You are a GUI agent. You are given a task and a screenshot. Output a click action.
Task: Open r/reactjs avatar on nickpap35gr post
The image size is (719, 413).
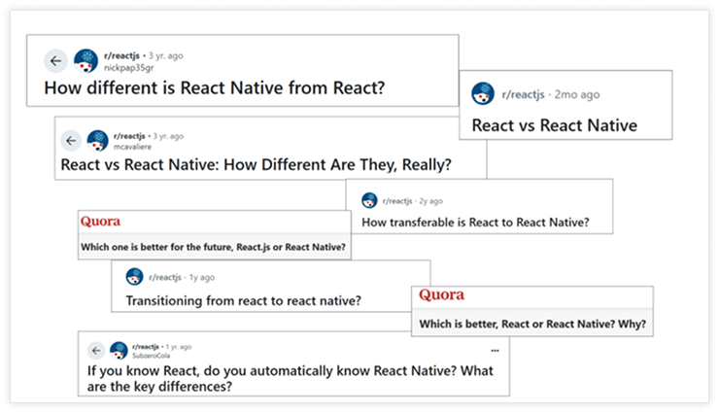point(86,60)
